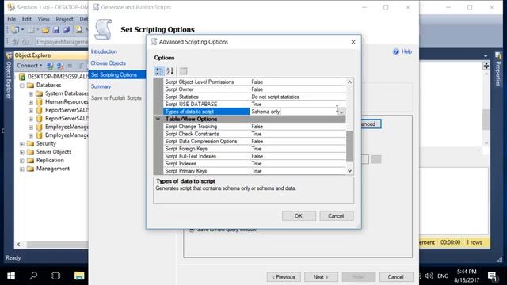Open taskbar Search magnifier
The height and width of the screenshot is (285, 507).
tap(33, 275)
